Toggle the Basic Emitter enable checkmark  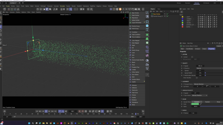click(167, 14)
